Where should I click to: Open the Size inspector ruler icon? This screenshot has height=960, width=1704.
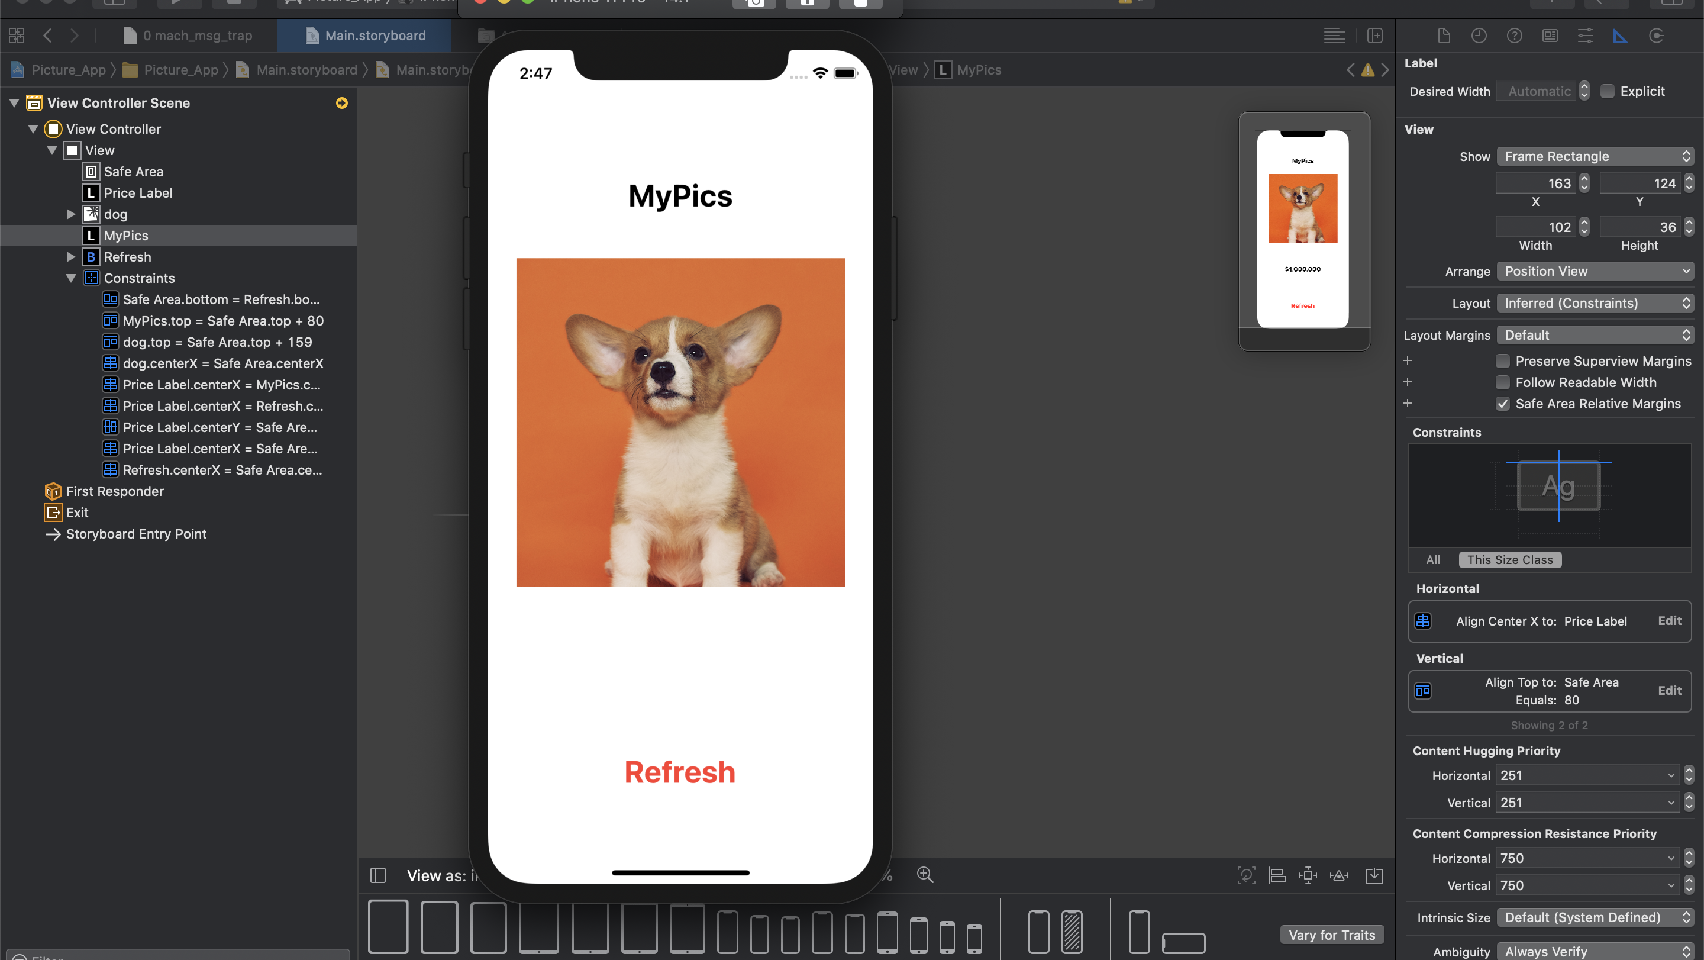click(x=1620, y=36)
